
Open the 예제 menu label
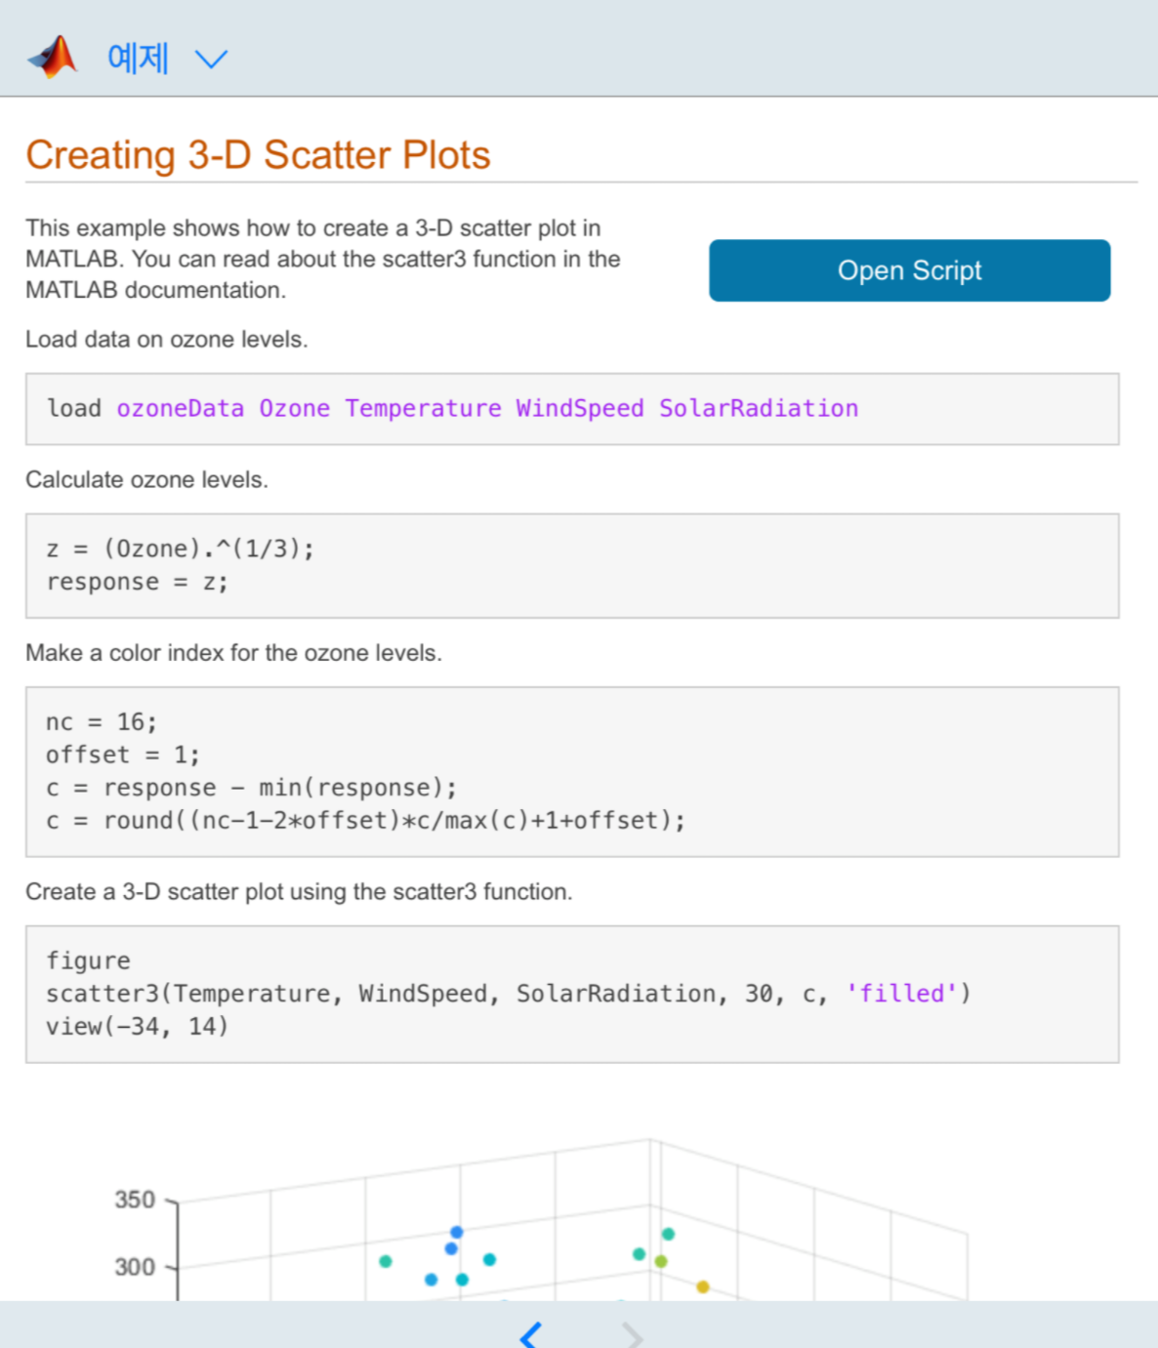(x=138, y=59)
